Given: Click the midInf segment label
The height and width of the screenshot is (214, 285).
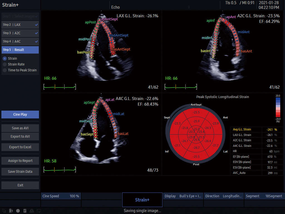Looking at the screenshot, I should pyautogui.click(x=207, y=38).
